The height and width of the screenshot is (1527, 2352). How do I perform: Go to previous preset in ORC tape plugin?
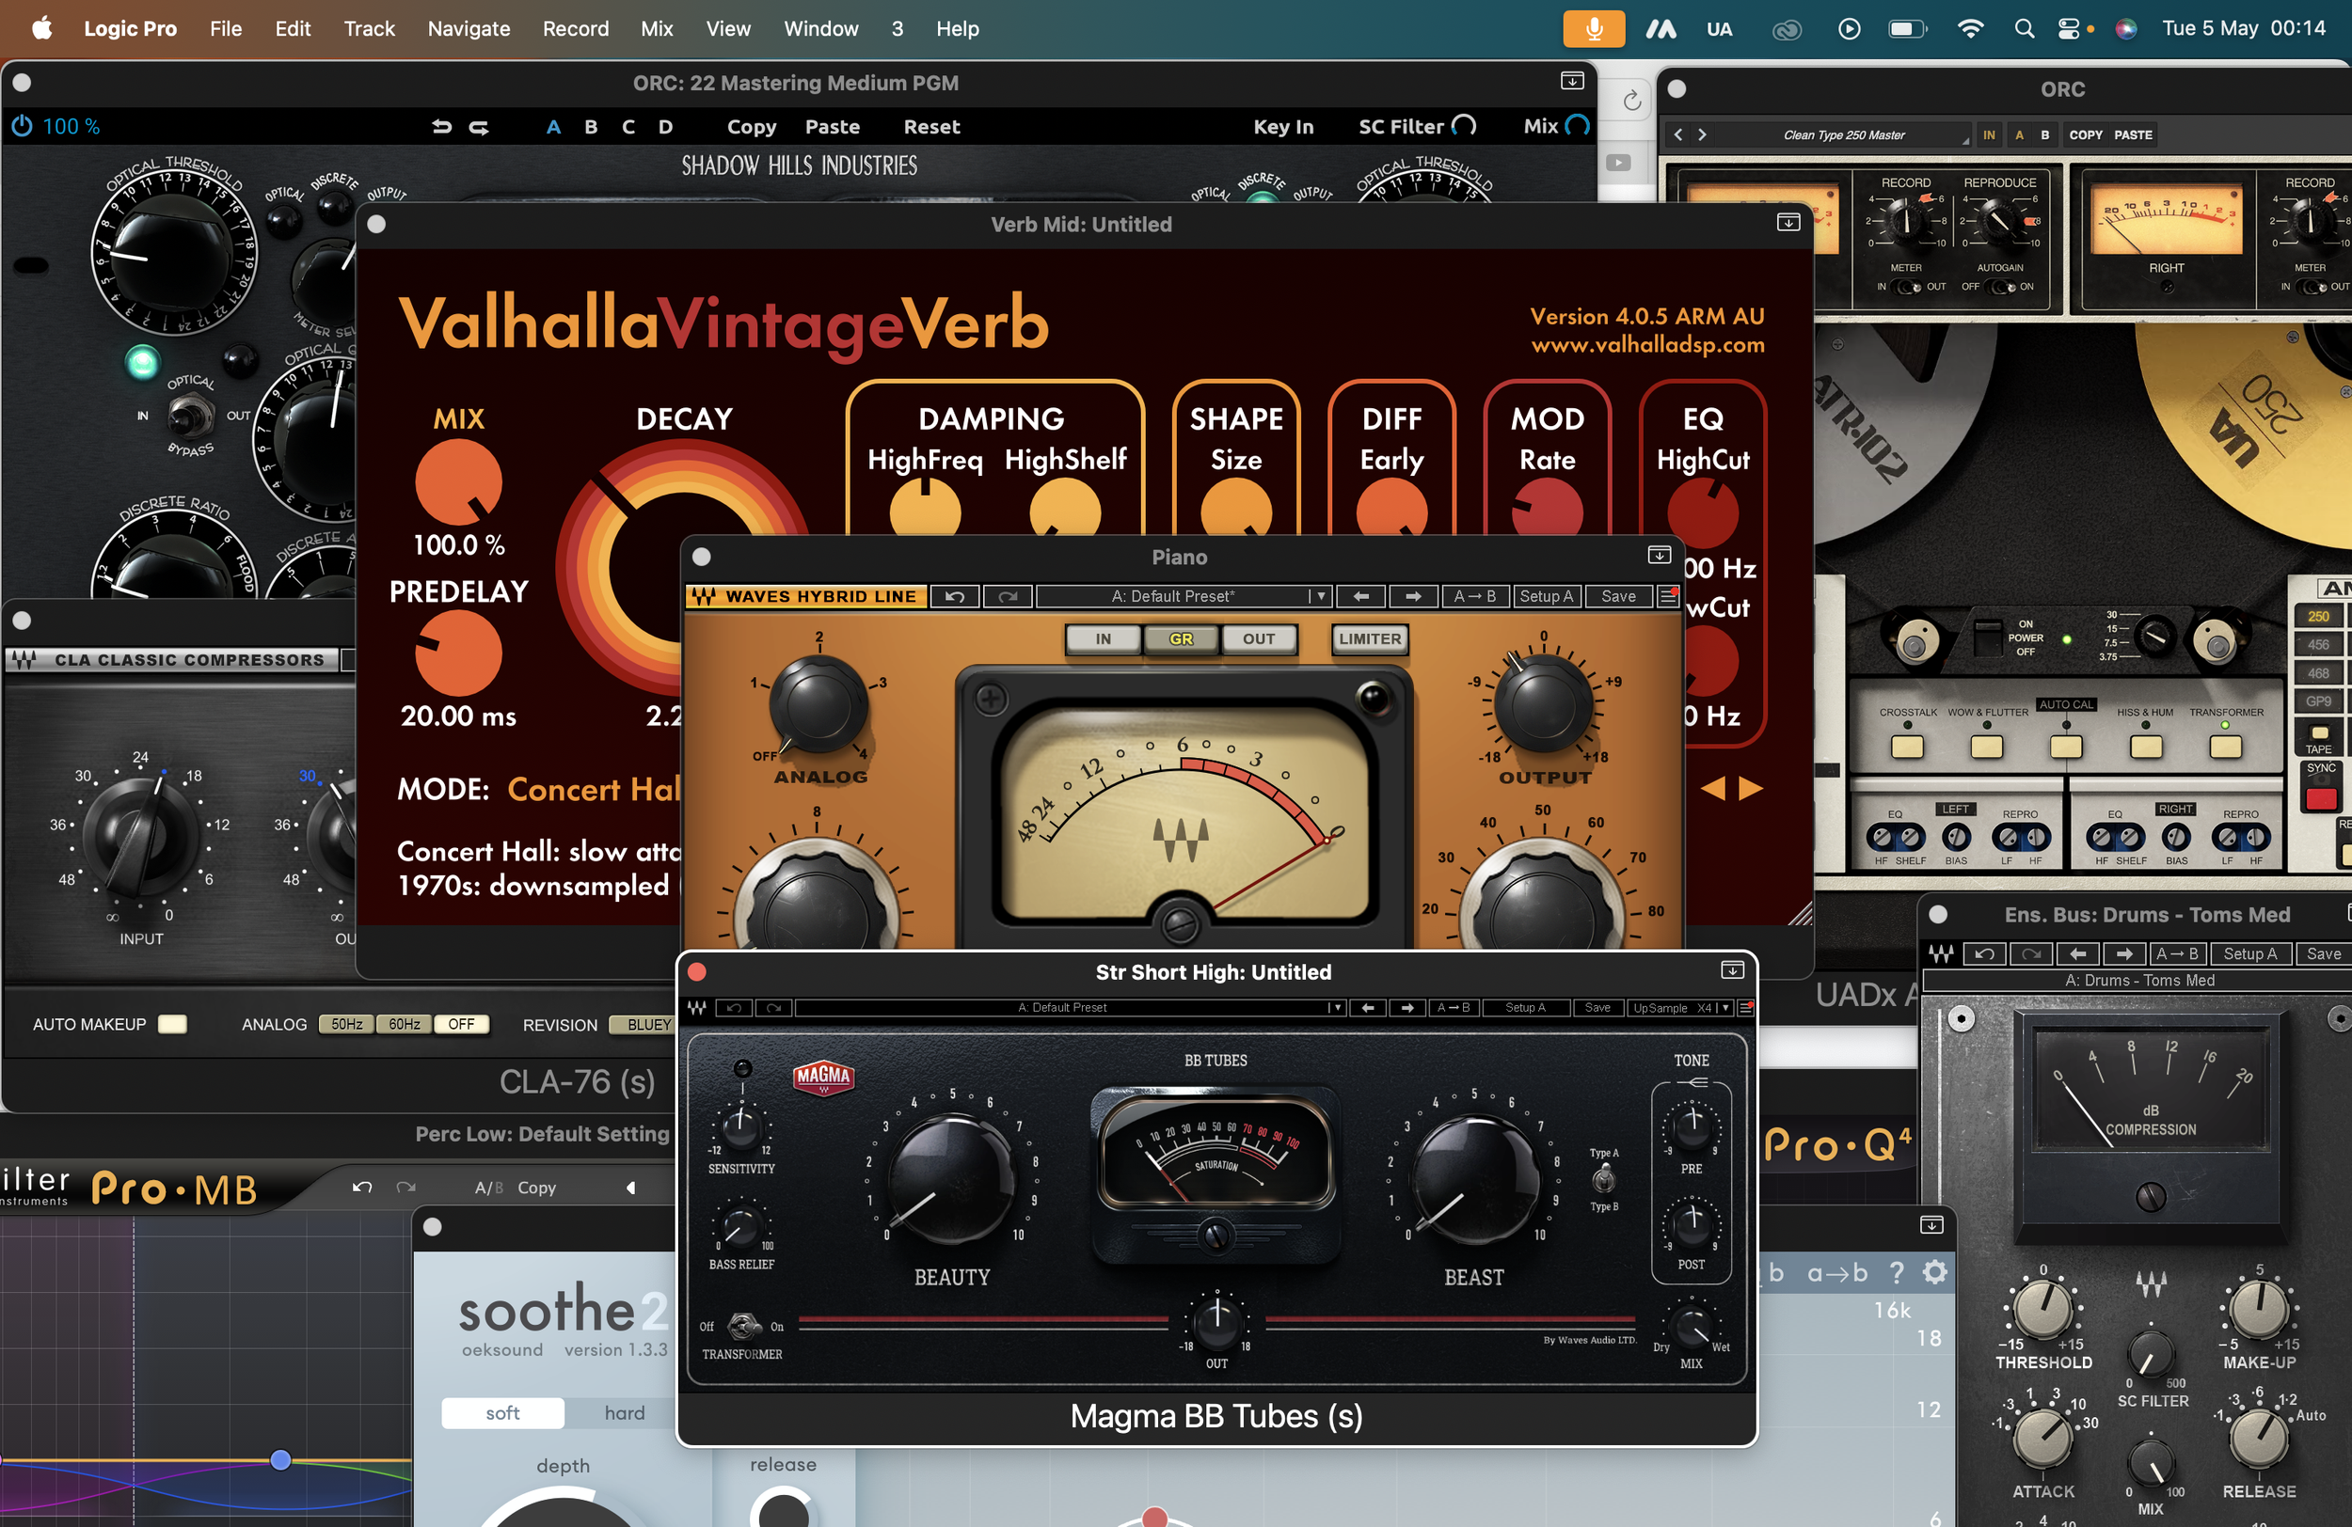coord(1678,134)
